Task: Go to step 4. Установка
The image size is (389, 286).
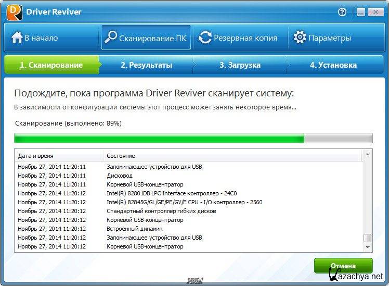Action: [x=333, y=65]
